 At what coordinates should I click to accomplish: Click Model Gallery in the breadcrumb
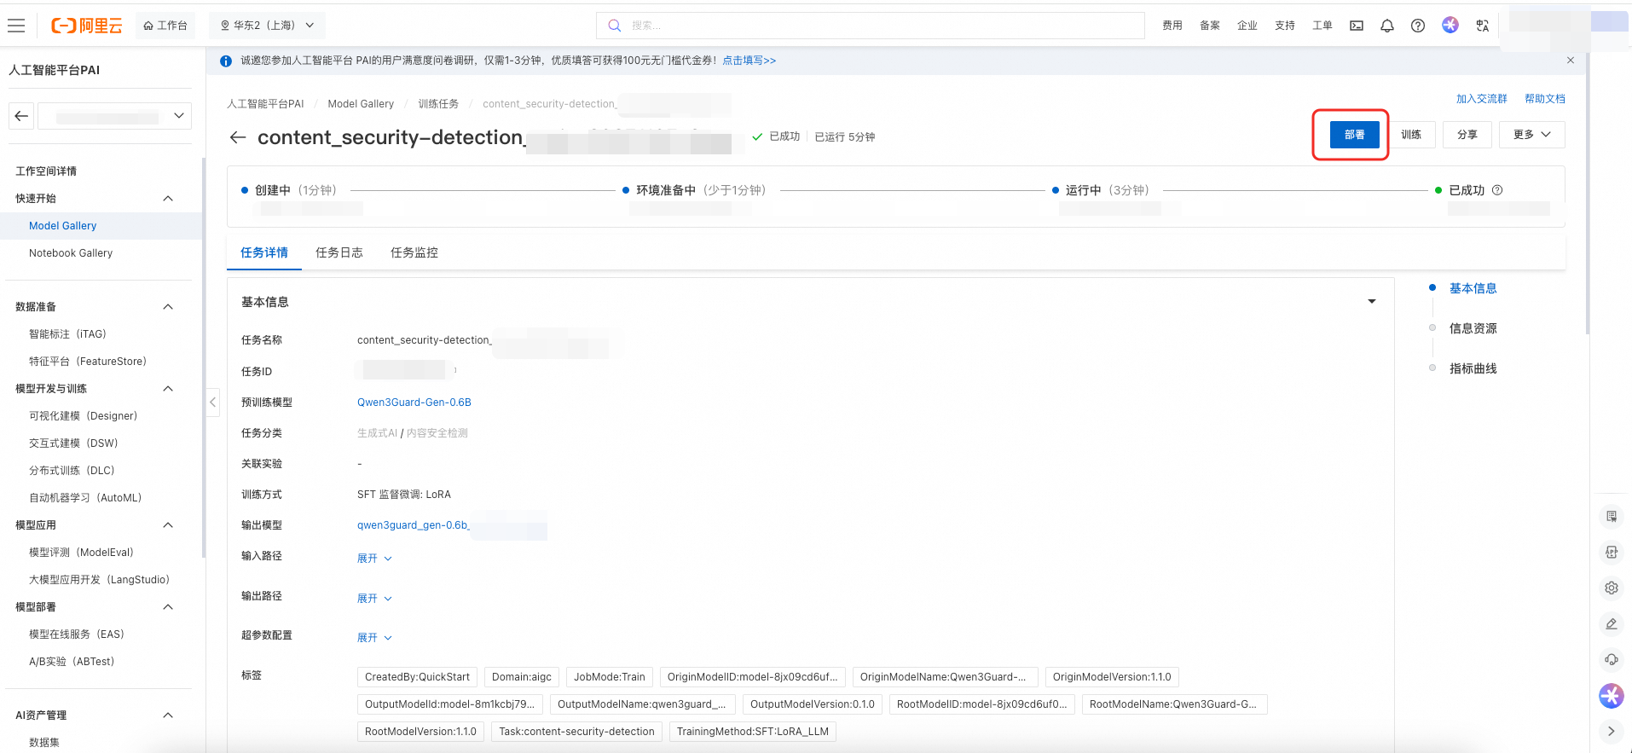pyautogui.click(x=361, y=104)
